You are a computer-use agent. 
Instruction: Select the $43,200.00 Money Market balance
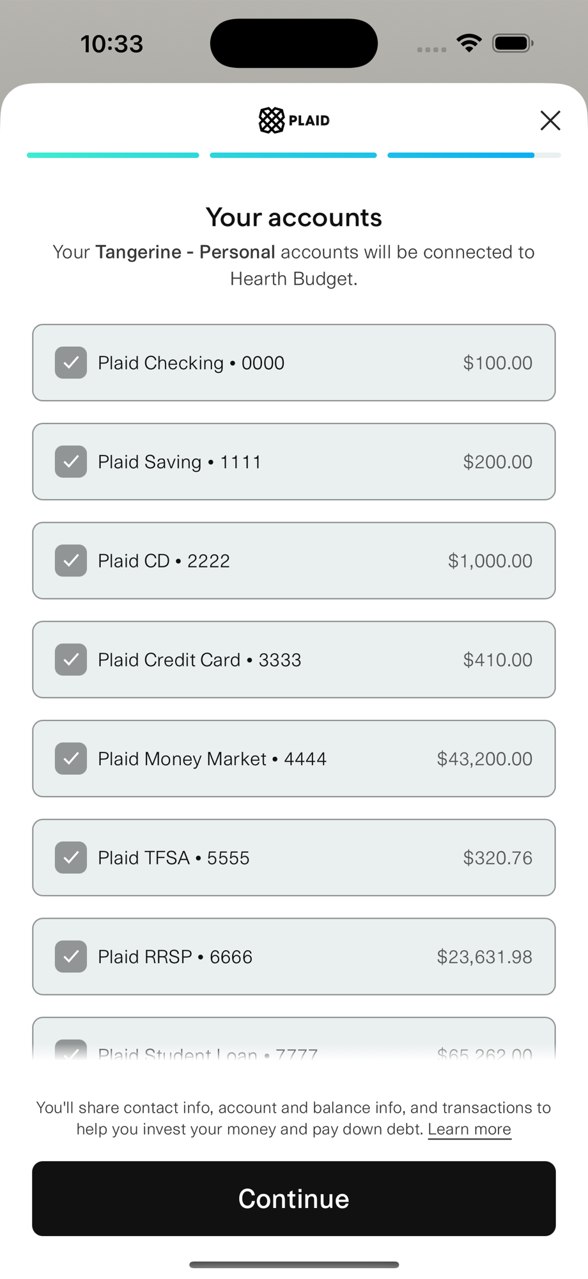(x=484, y=759)
